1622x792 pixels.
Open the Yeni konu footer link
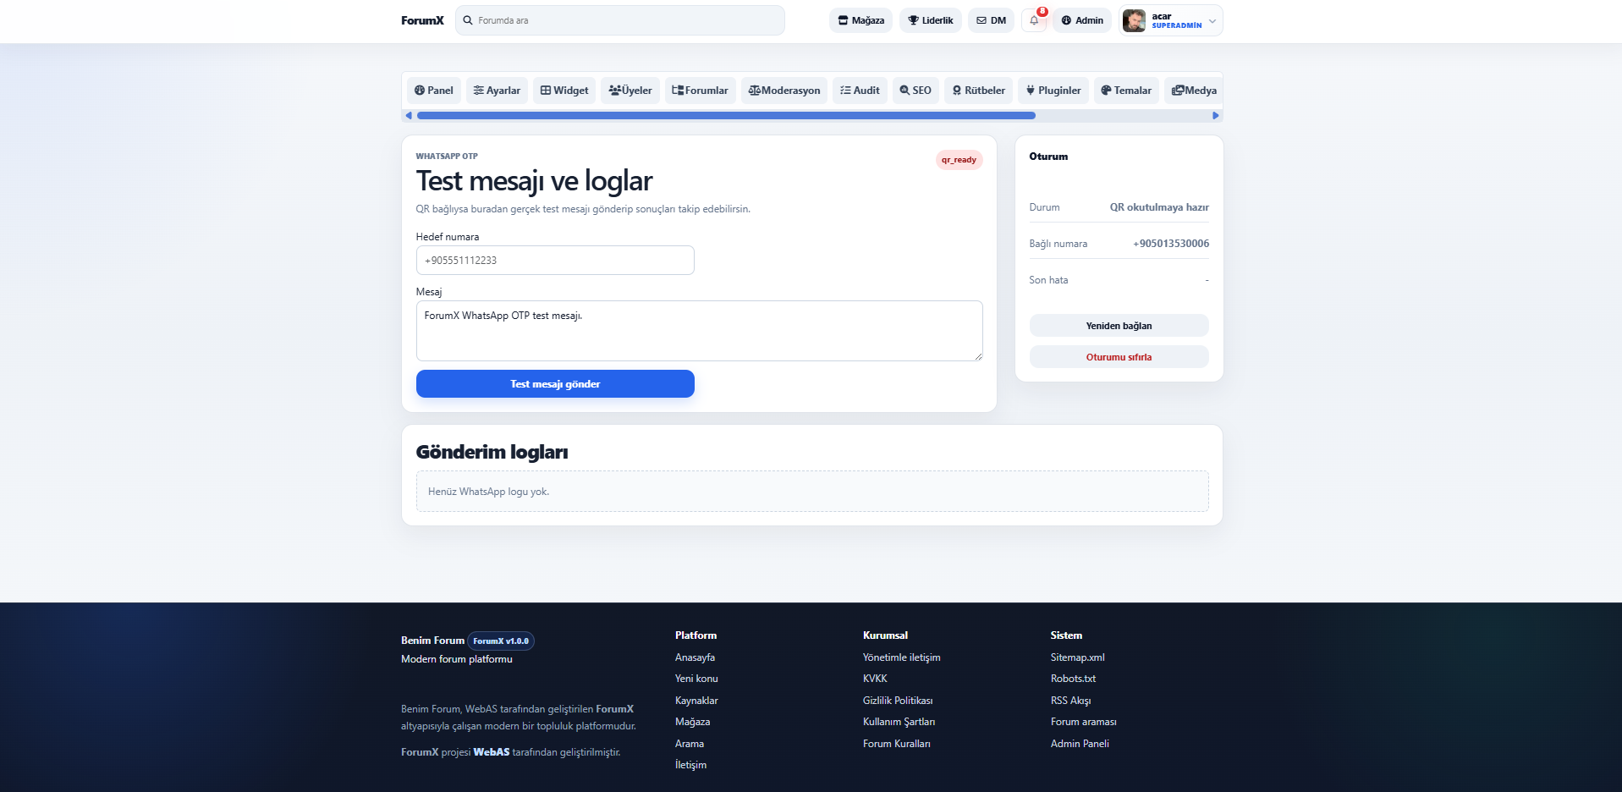(x=696, y=679)
